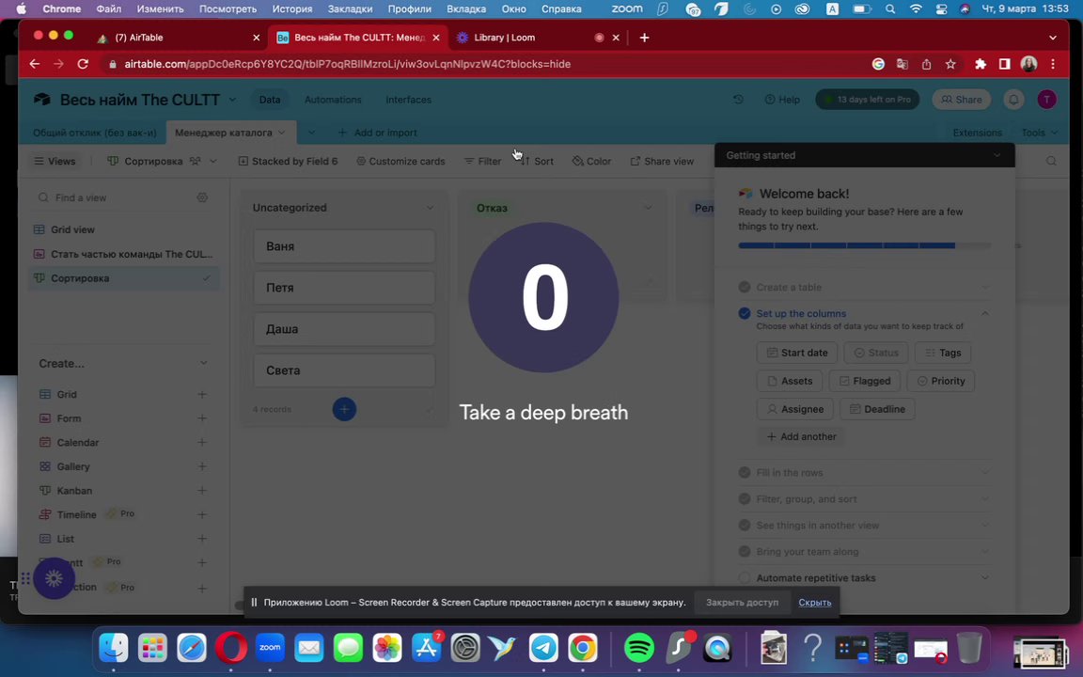
Task: Open the Ваня record card
Action: point(344,246)
